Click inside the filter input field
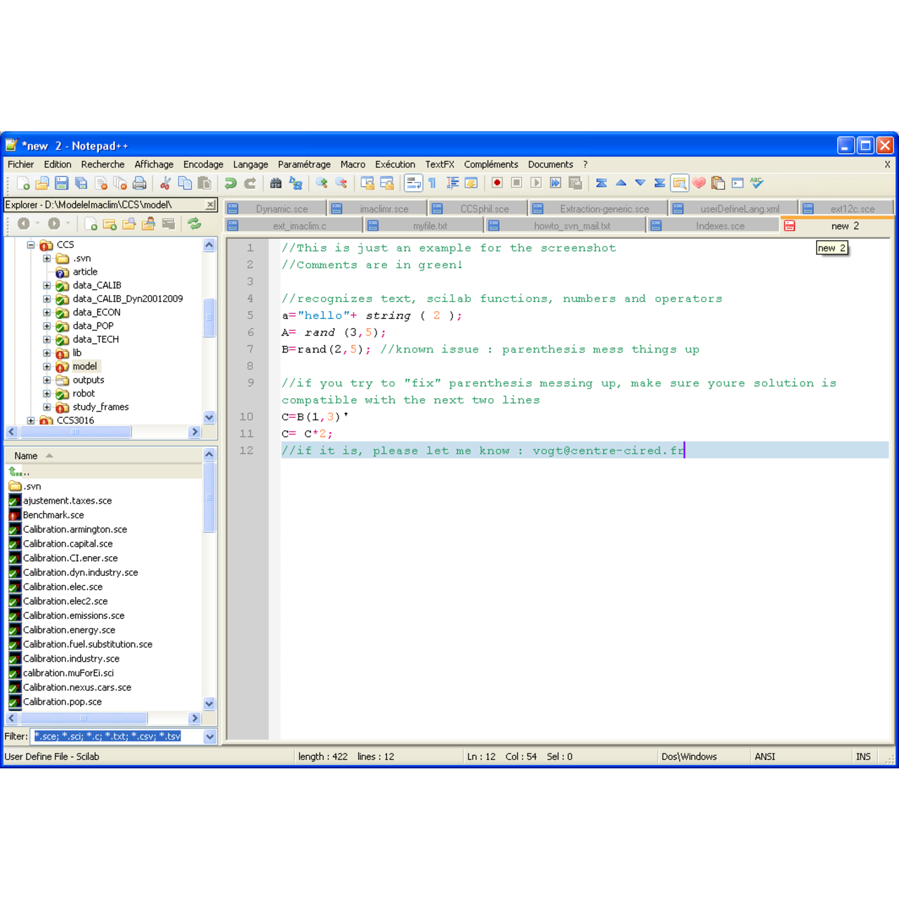Image resolution: width=899 pixels, height=899 pixels. pos(105,736)
